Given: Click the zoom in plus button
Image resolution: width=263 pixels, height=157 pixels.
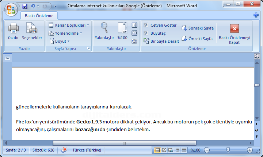Looking at the screenshot, I should click(249, 150).
